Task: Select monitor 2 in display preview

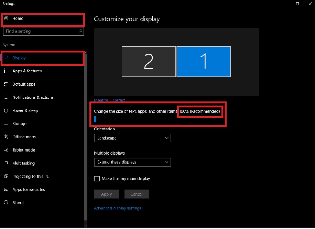Action: (149, 62)
